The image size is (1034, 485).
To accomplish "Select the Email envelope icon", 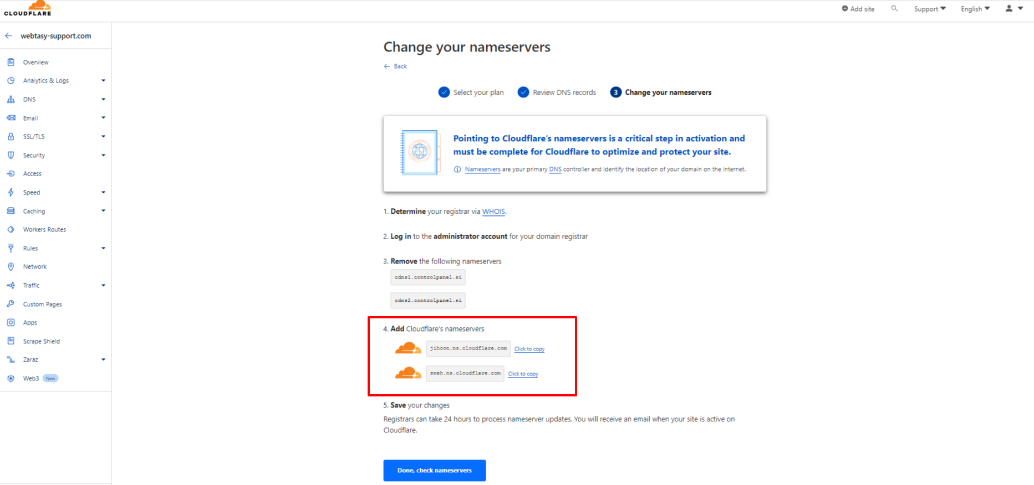I will (11, 118).
